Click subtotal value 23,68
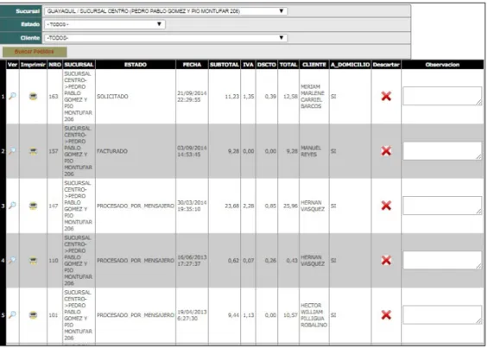This screenshot has width=488, height=348. (231, 206)
